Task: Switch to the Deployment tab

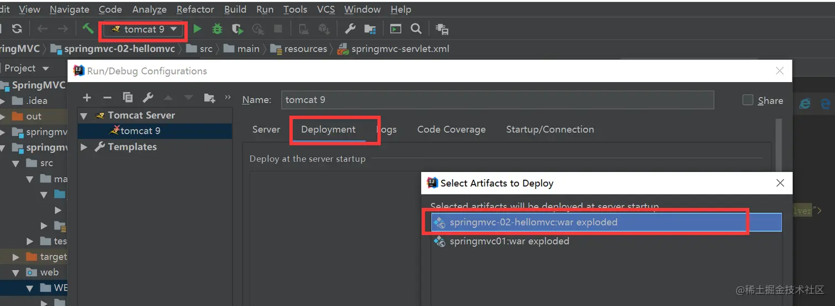Action: (328, 130)
